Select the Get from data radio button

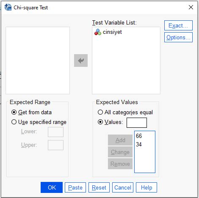click(x=14, y=112)
